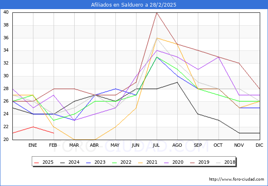Select the 2022 legend label
This screenshot has height=186, width=268.
pyautogui.click(x=126, y=162)
